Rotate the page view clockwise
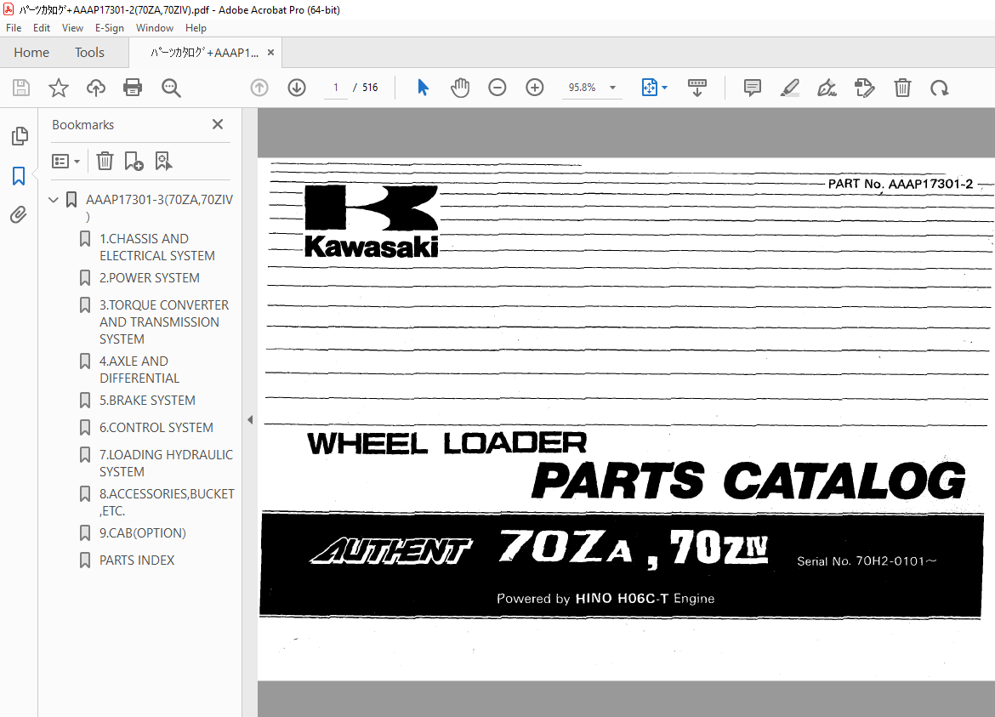Viewport: 995px width, 717px height. (939, 88)
